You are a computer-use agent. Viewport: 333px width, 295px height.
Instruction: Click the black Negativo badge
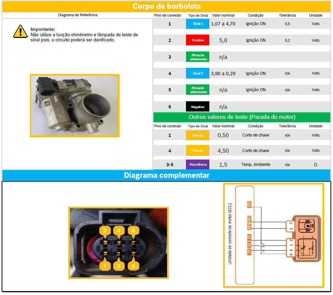point(197,107)
